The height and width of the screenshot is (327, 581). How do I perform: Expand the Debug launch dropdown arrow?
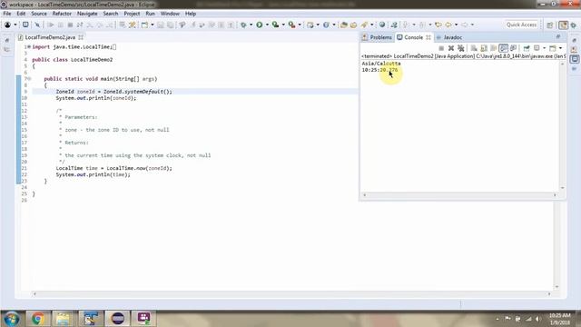251,25
